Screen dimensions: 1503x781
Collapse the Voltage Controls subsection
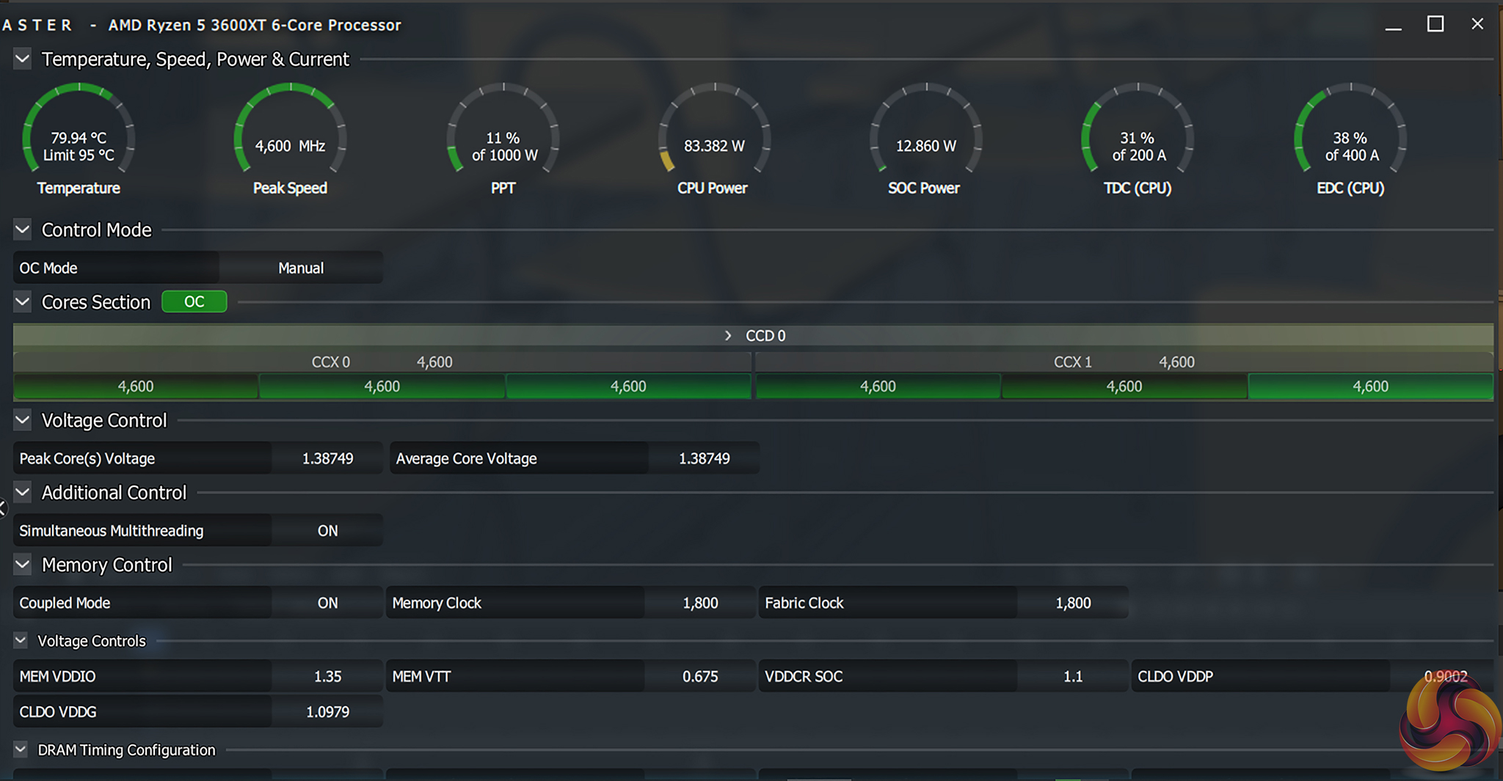tap(21, 640)
